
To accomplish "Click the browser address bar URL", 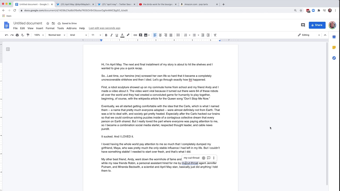I will (76, 10).
